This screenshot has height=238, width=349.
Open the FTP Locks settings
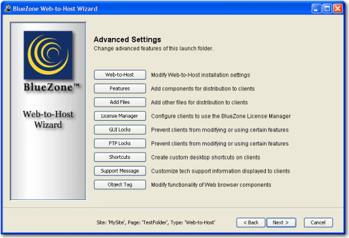(120, 144)
